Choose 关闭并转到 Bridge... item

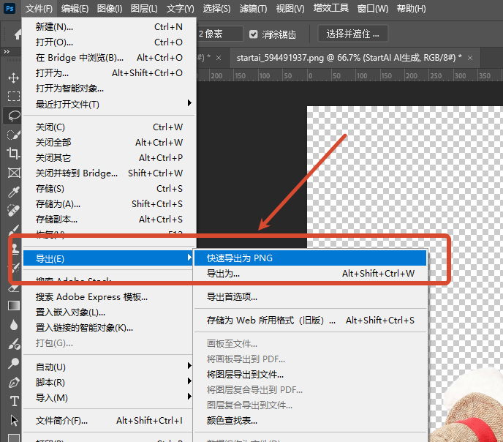pos(109,173)
